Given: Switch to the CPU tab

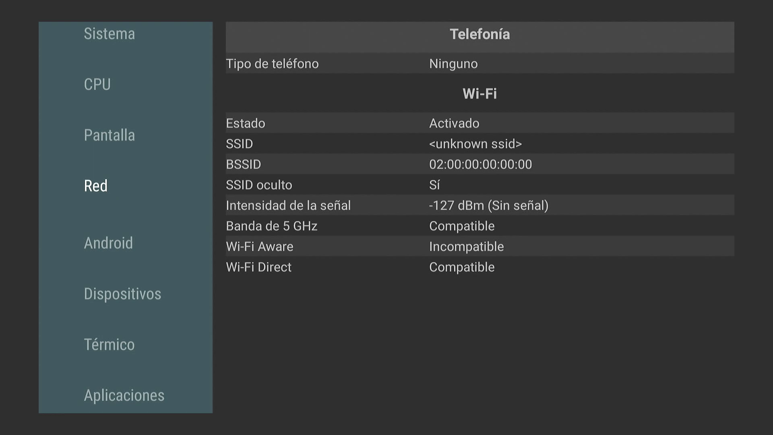Looking at the screenshot, I should (x=97, y=85).
